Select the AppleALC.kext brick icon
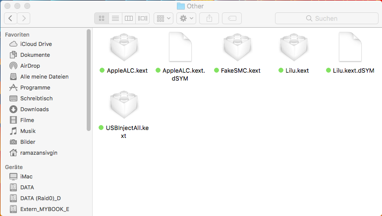 (x=124, y=47)
